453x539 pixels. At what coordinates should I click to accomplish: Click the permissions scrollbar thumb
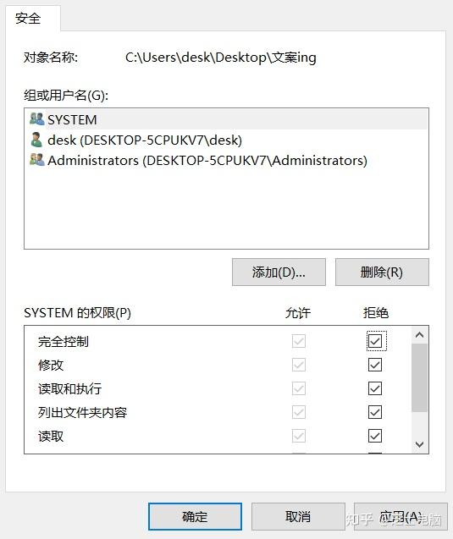tap(419, 377)
